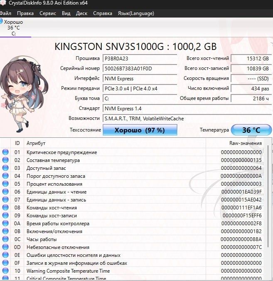Click raw value 000000111EF1A6
This screenshot has height=281, width=273.
pos(241,208)
